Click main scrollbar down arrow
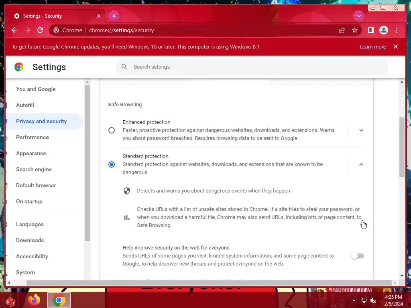The height and width of the screenshot is (308, 411). coord(402,276)
